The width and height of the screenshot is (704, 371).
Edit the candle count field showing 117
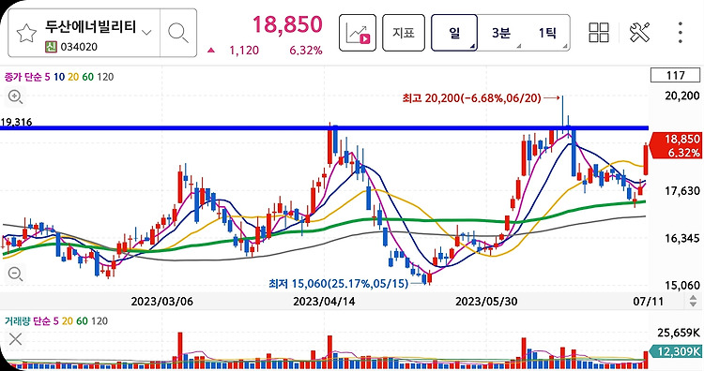[675, 75]
